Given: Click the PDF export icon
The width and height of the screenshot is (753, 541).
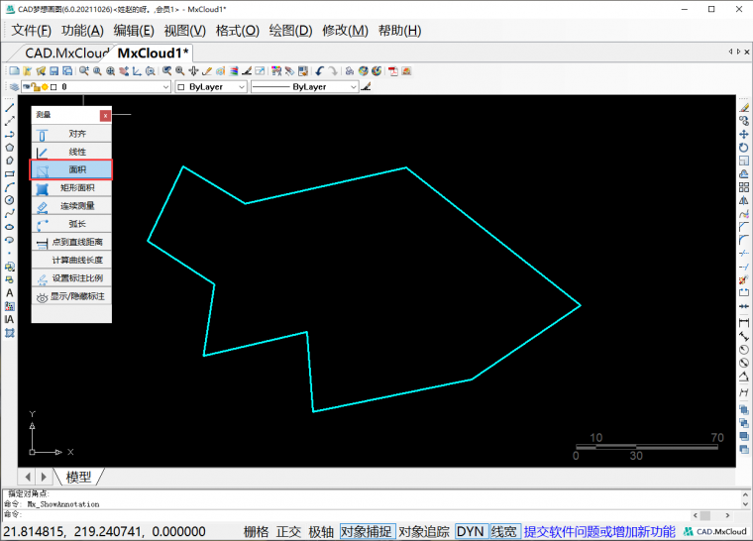Looking at the screenshot, I should 393,71.
